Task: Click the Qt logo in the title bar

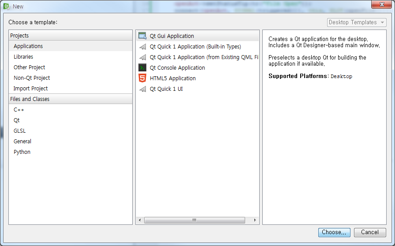Action: [x=7, y=6]
